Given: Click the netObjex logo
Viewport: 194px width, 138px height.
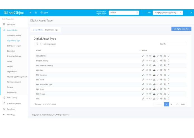Looking at the screenshot, I should pos(14,13).
